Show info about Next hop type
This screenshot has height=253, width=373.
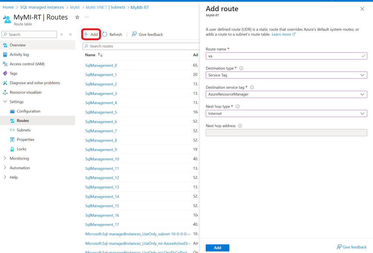click(237, 107)
